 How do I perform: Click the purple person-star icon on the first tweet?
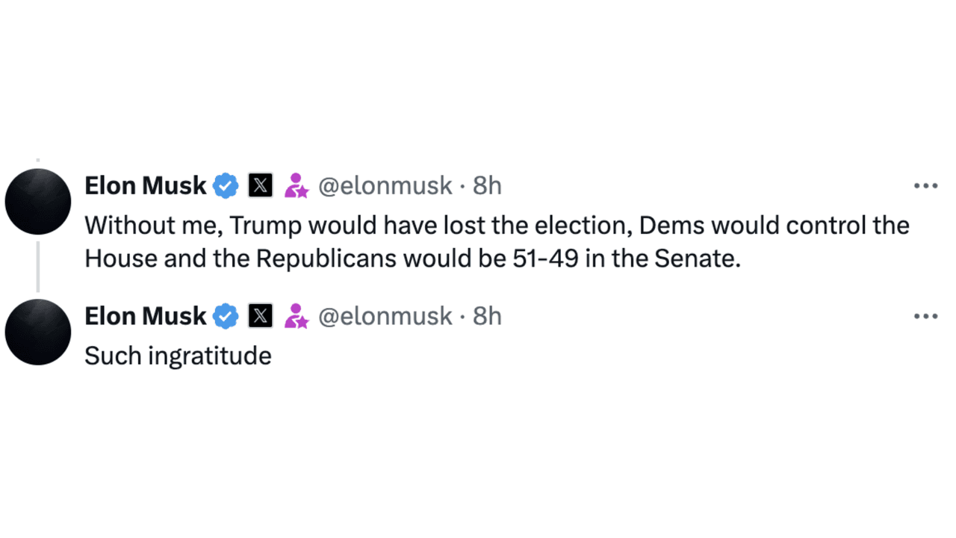(x=296, y=185)
